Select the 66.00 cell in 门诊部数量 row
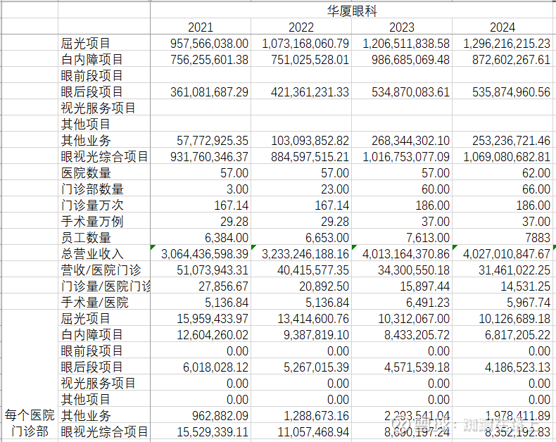The height and width of the screenshot is (442, 556). [x=503, y=189]
